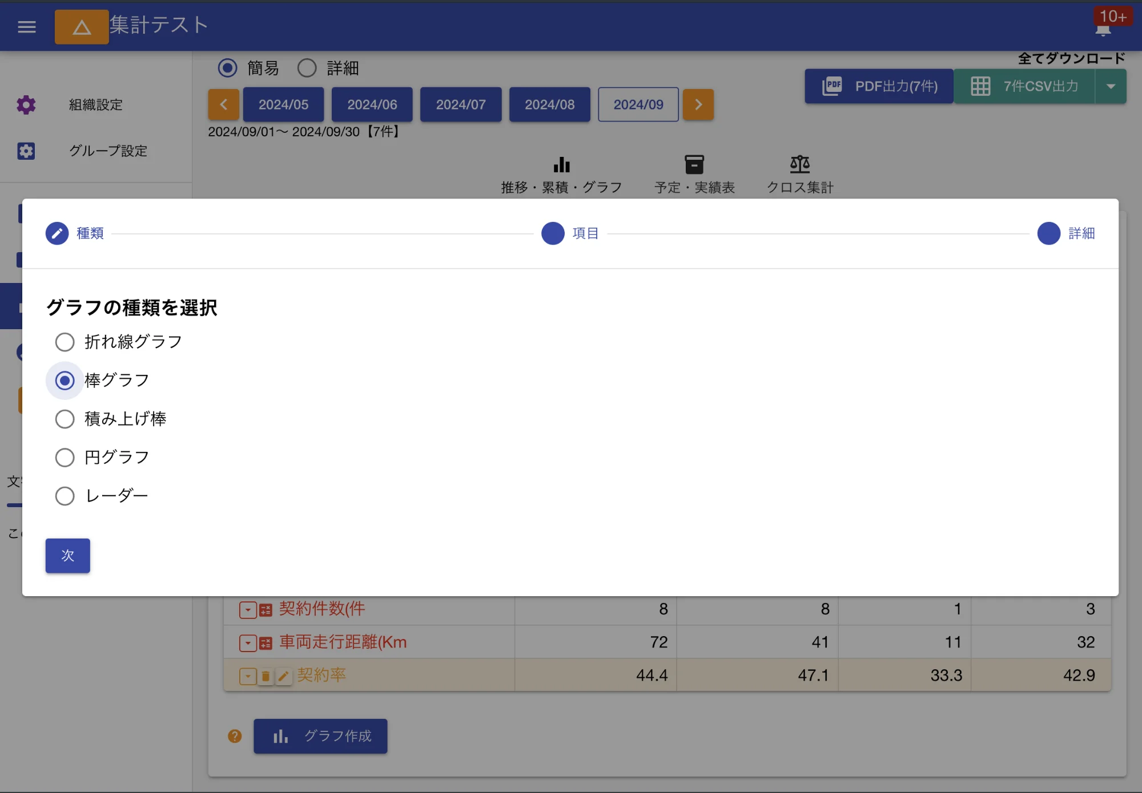This screenshot has width=1142, height=793.
Task: Click the edit pencil icon in 契約率 row
Action: [x=283, y=676]
